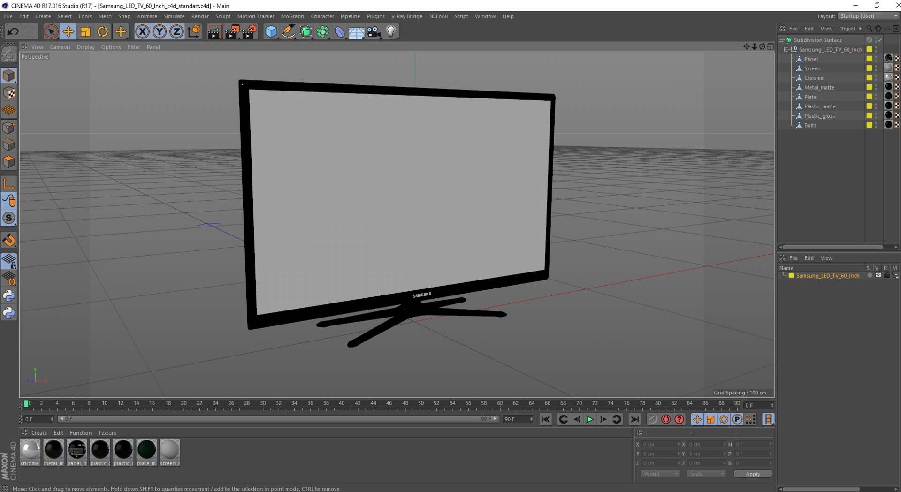Add a Cube primitive object

[x=271, y=31]
